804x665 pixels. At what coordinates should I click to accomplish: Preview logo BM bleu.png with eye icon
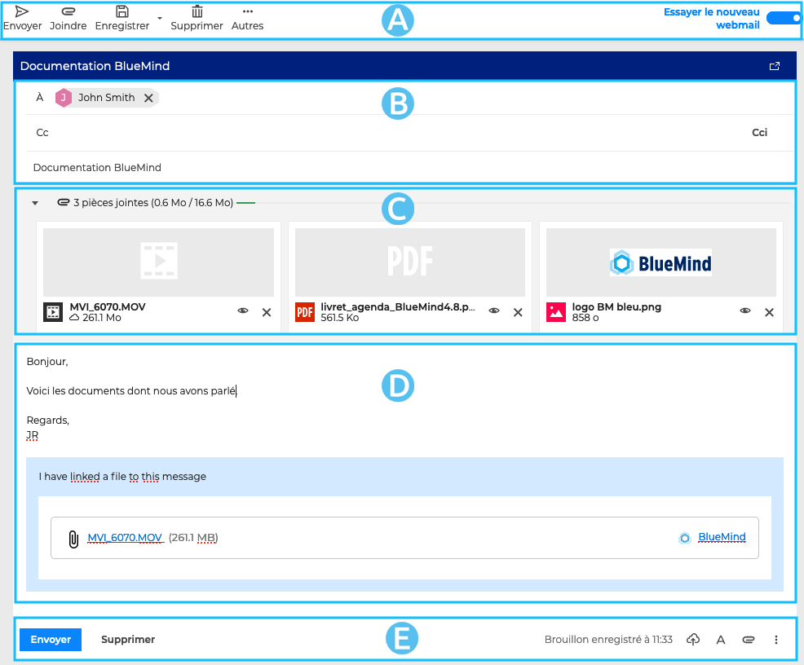(x=744, y=311)
